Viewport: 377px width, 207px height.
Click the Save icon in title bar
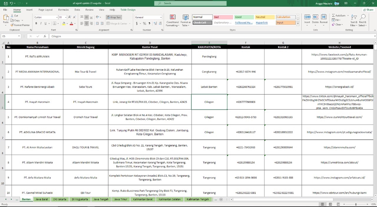(6, 4)
